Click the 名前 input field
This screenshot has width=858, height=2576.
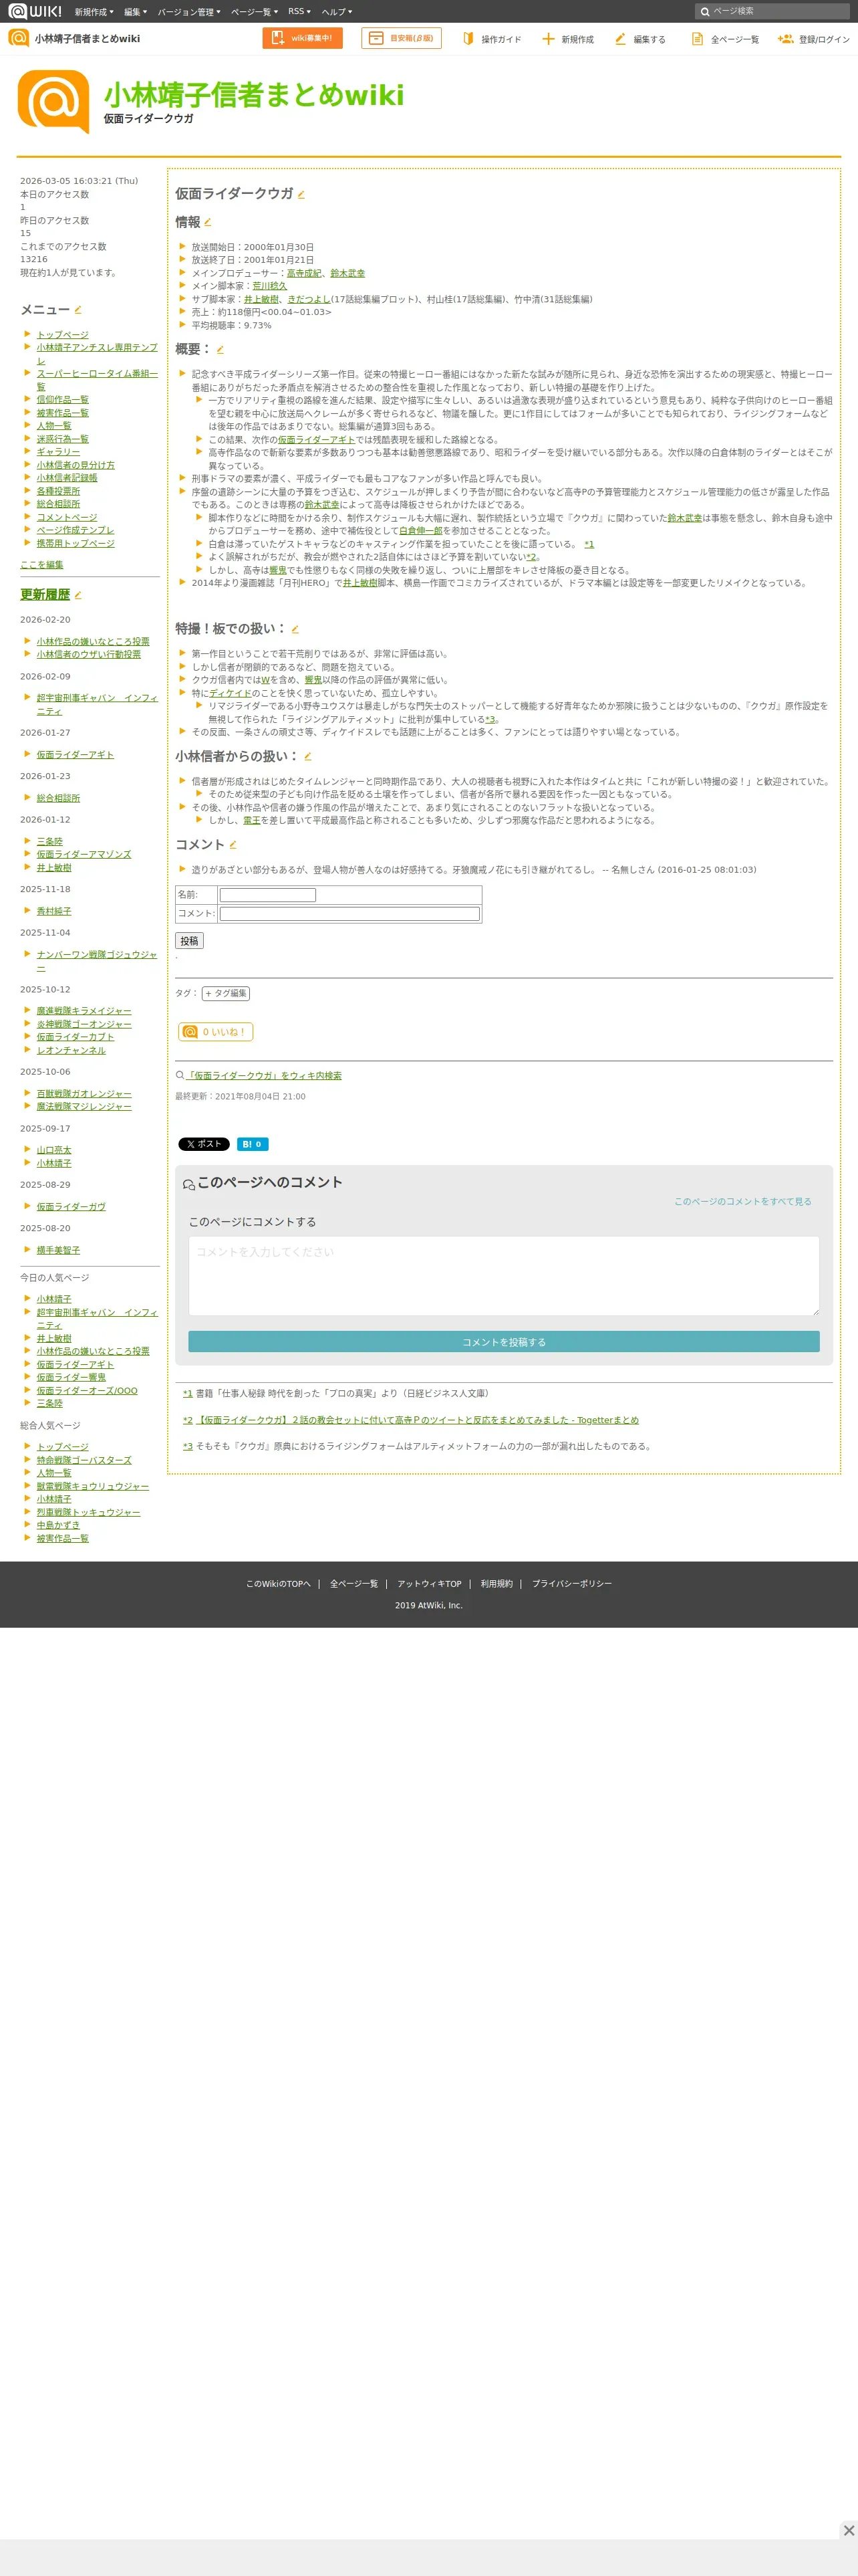coord(268,895)
